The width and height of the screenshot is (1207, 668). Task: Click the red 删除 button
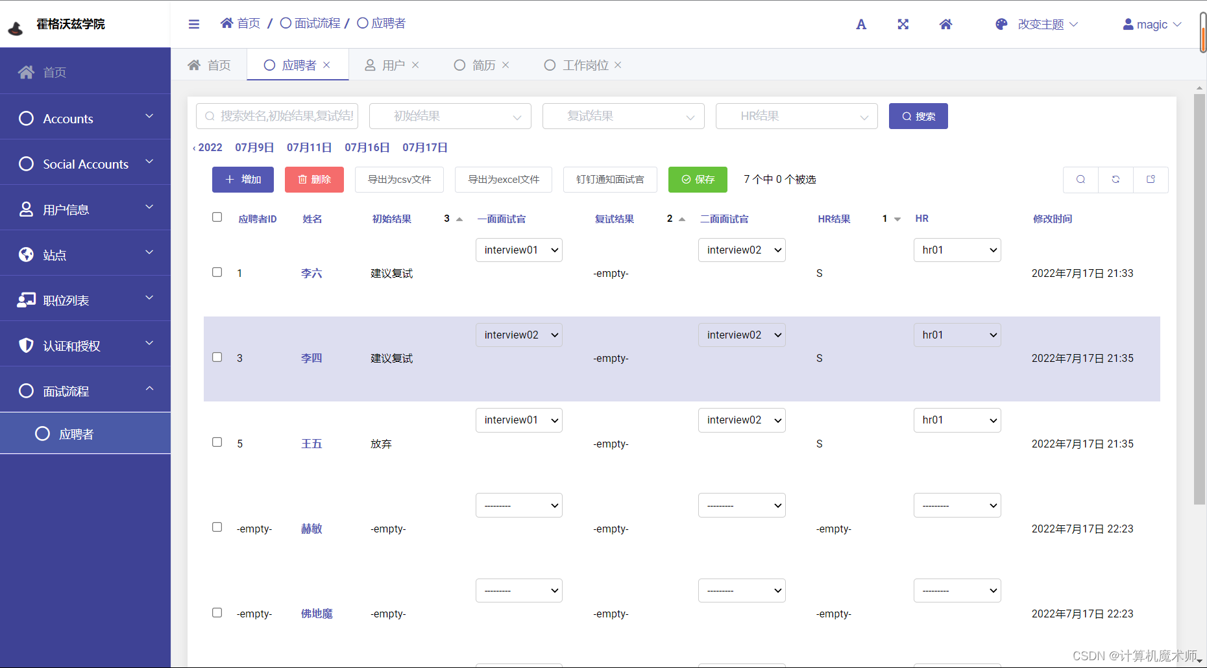click(314, 180)
